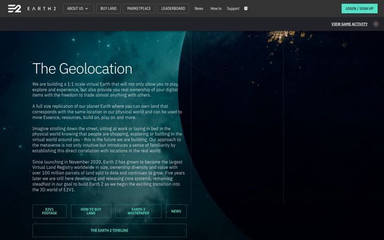Open the How to link
Viewport: 384px width, 240px height.
[216, 9]
